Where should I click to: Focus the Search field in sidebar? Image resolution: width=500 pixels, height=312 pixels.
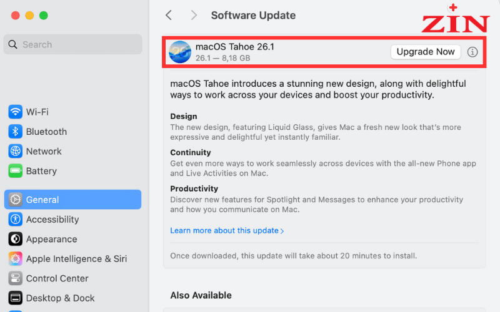(72, 44)
